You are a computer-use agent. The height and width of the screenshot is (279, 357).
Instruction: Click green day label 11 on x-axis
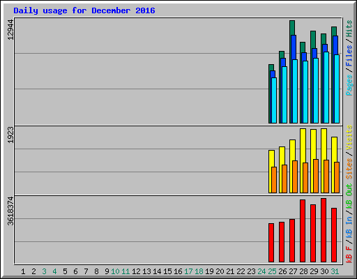[126, 271]
